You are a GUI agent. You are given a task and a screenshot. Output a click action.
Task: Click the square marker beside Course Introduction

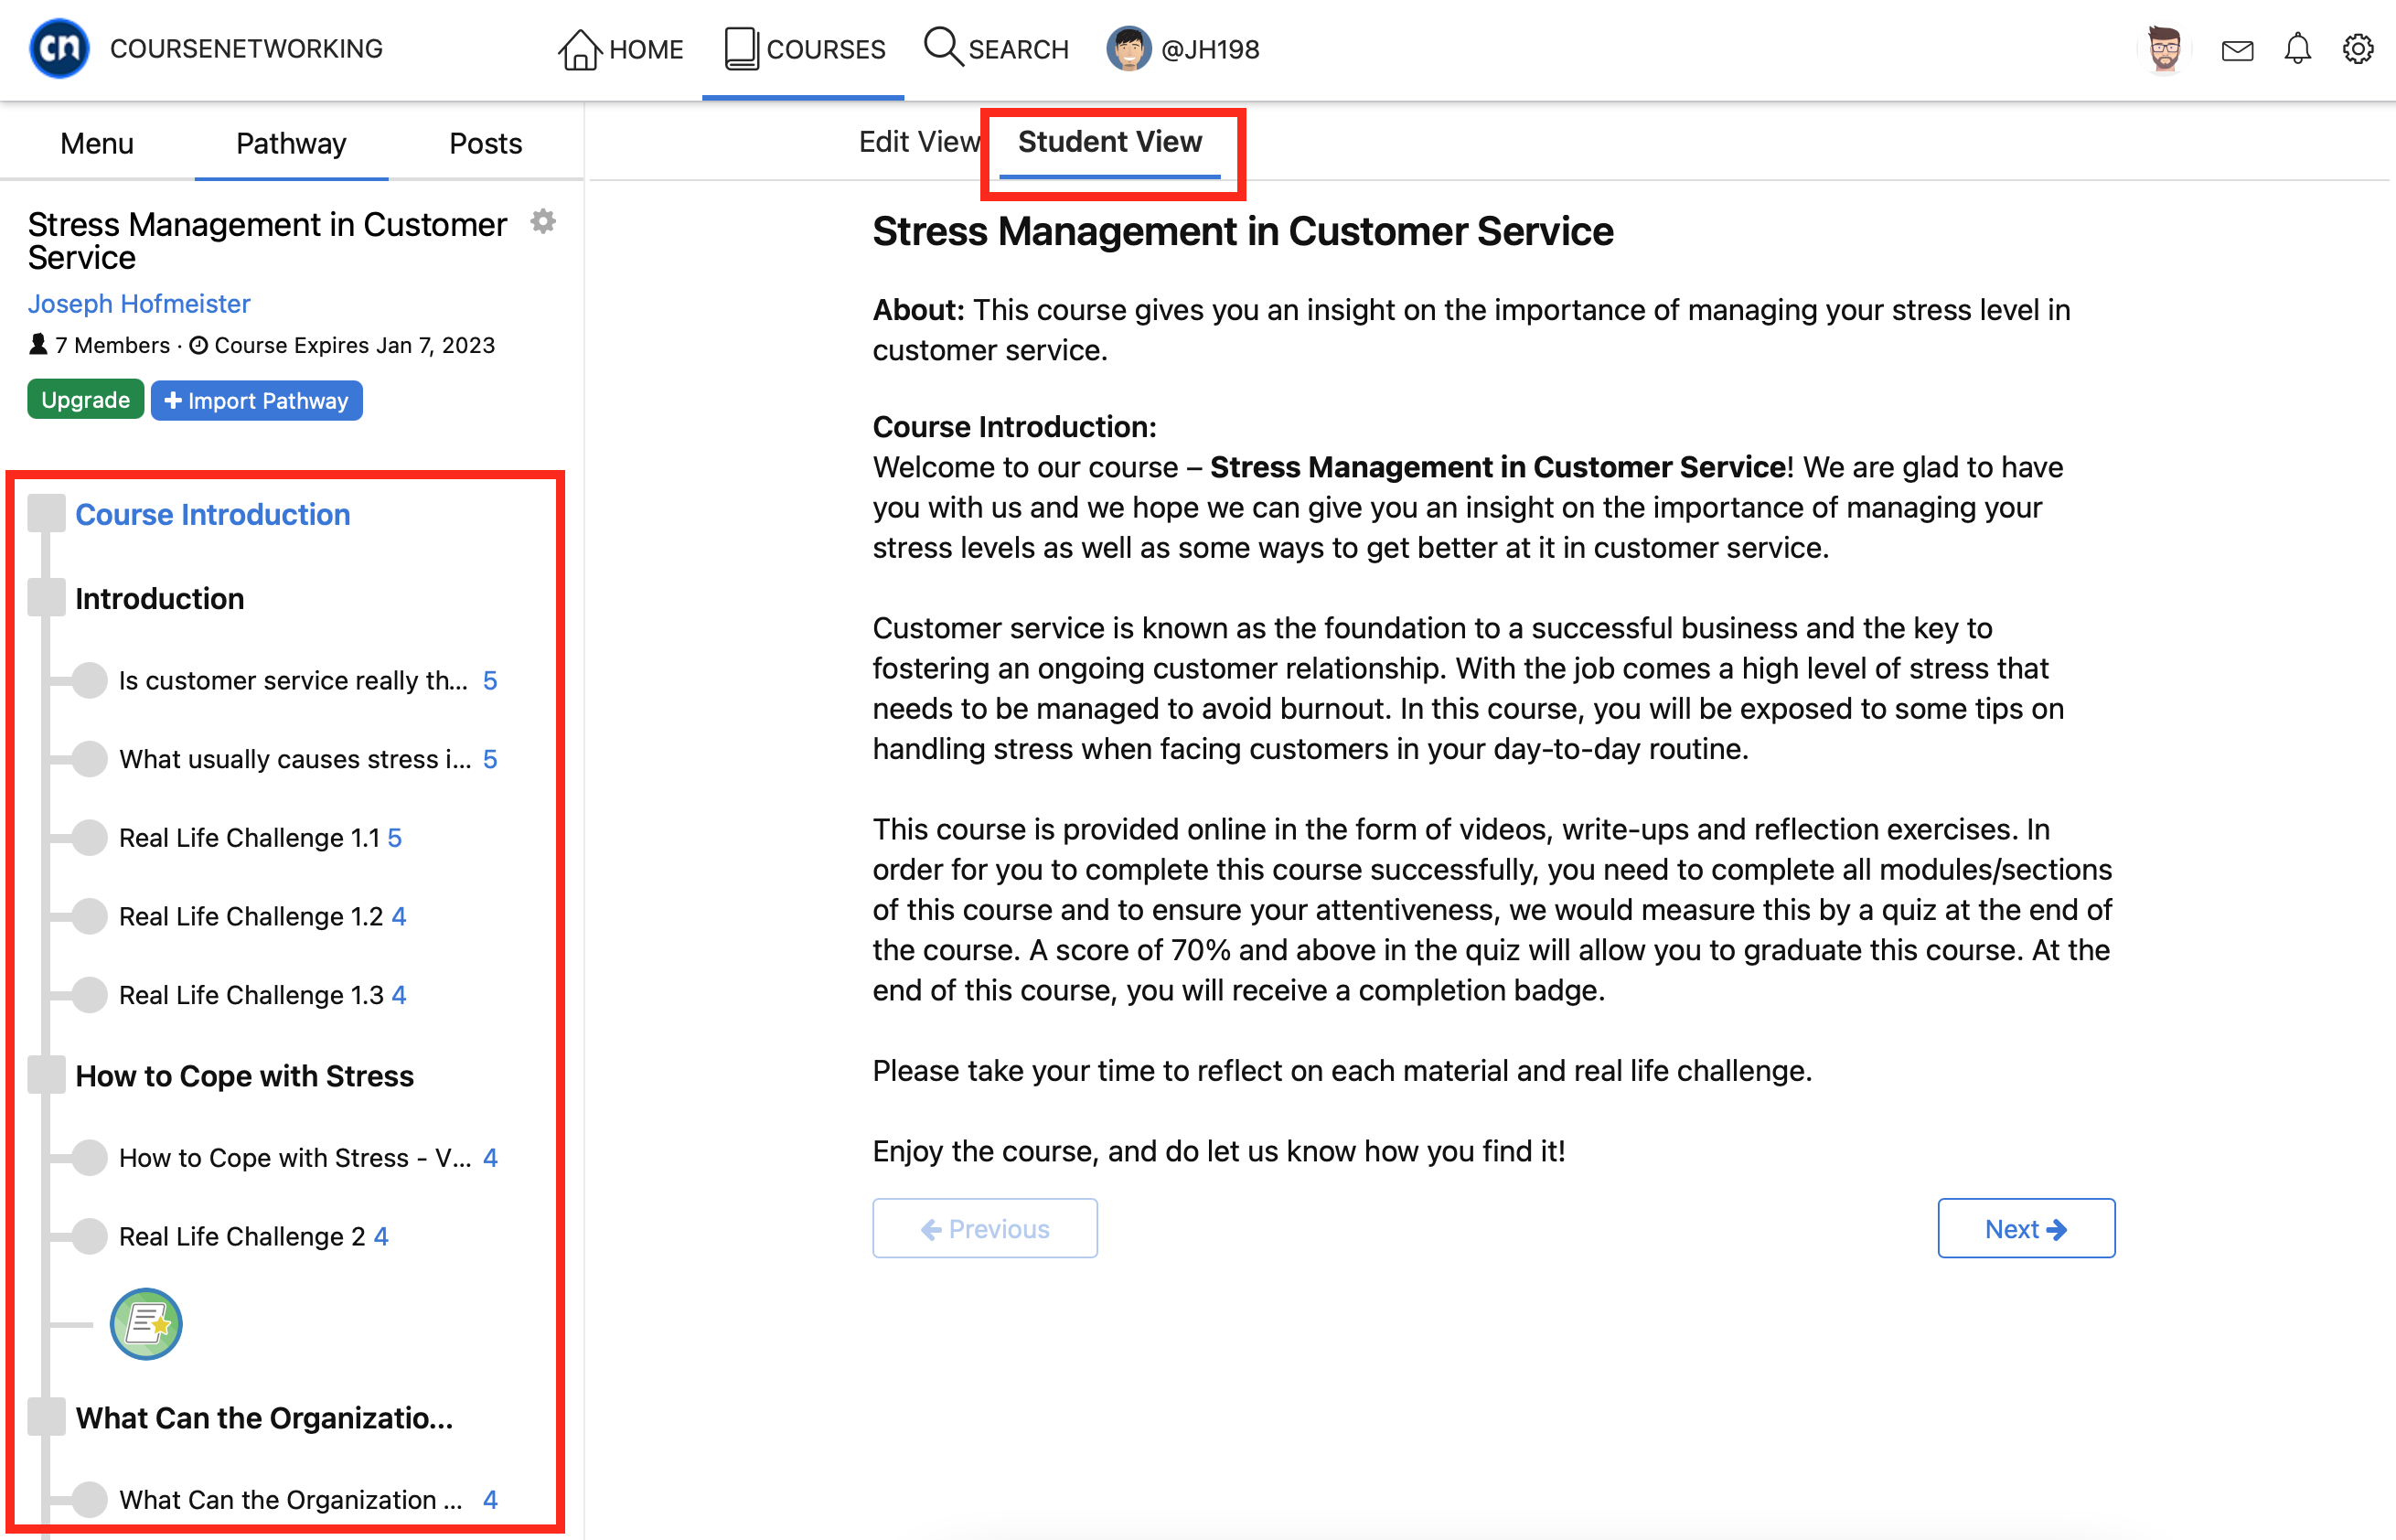46,513
